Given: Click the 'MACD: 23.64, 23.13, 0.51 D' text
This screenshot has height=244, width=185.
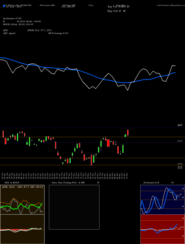Looking at the screenshot, I should (x=18, y=24).
